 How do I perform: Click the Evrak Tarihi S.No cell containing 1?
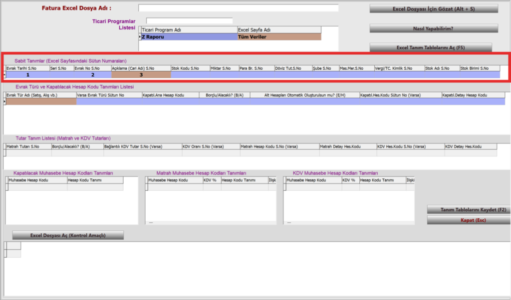click(28, 75)
